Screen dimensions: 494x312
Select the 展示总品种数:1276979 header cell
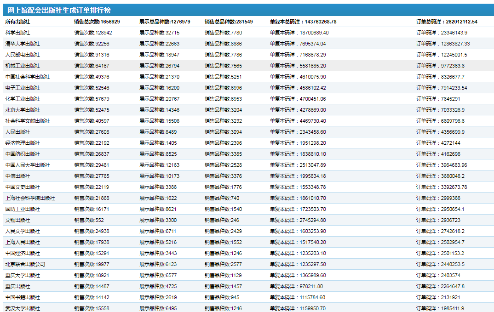coord(165,22)
